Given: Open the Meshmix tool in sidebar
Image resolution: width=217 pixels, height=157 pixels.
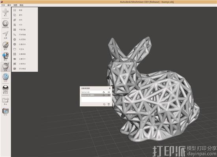Looking at the screenshot, I should (x=6, y=24).
